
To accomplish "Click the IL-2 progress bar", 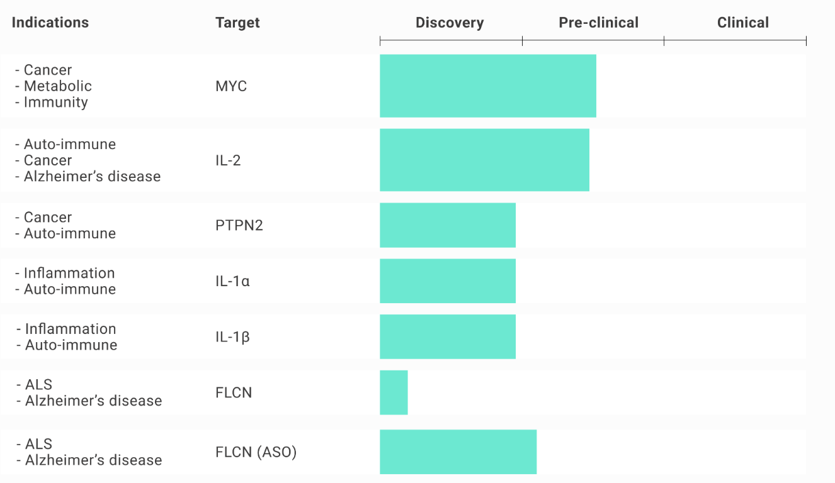I will click(484, 160).
